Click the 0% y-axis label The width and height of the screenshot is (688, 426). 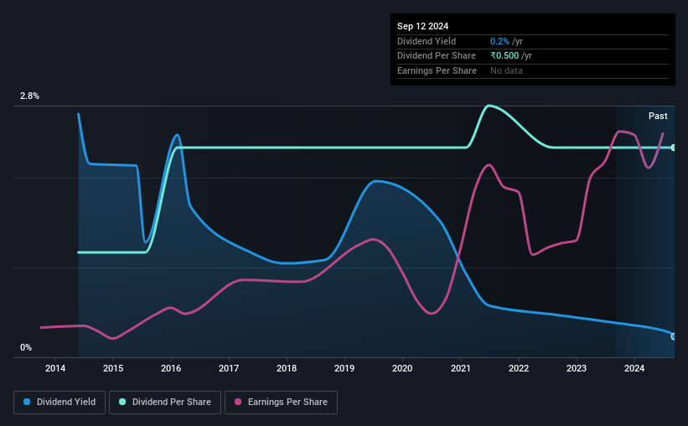[x=26, y=347]
